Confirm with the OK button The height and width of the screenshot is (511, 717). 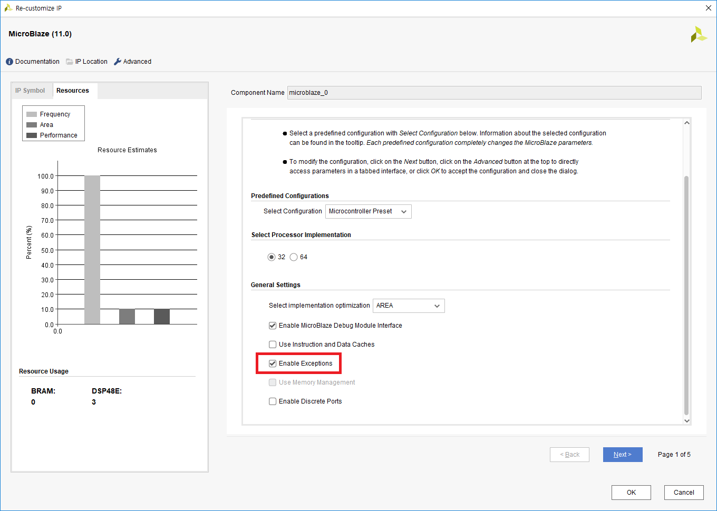click(631, 493)
